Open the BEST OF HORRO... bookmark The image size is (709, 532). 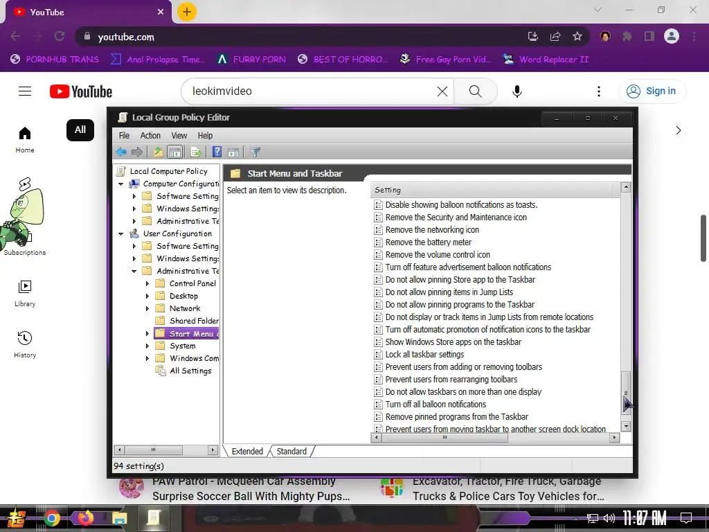click(x=343, y=60)
